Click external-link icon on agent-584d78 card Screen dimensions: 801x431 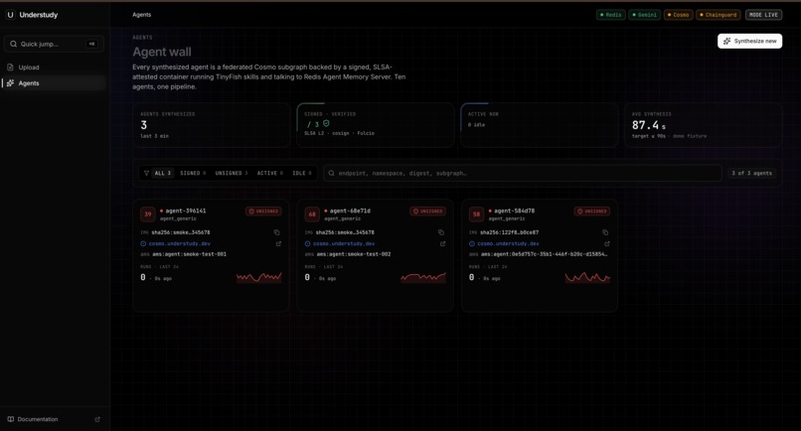point(607,243)
